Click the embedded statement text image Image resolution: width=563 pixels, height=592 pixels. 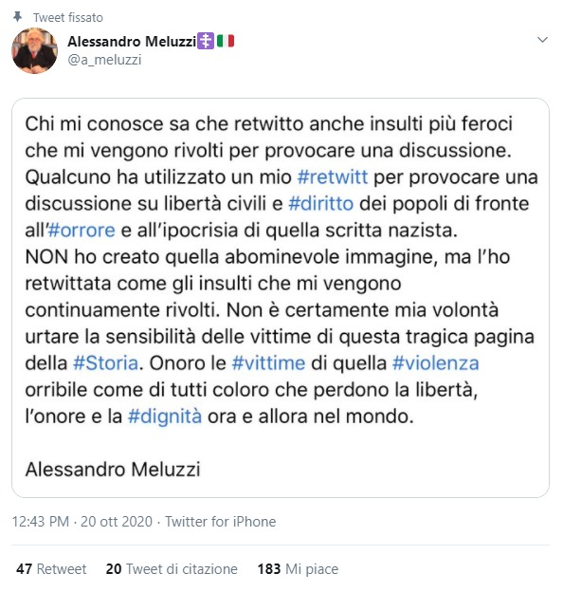(x=281, y=298)
